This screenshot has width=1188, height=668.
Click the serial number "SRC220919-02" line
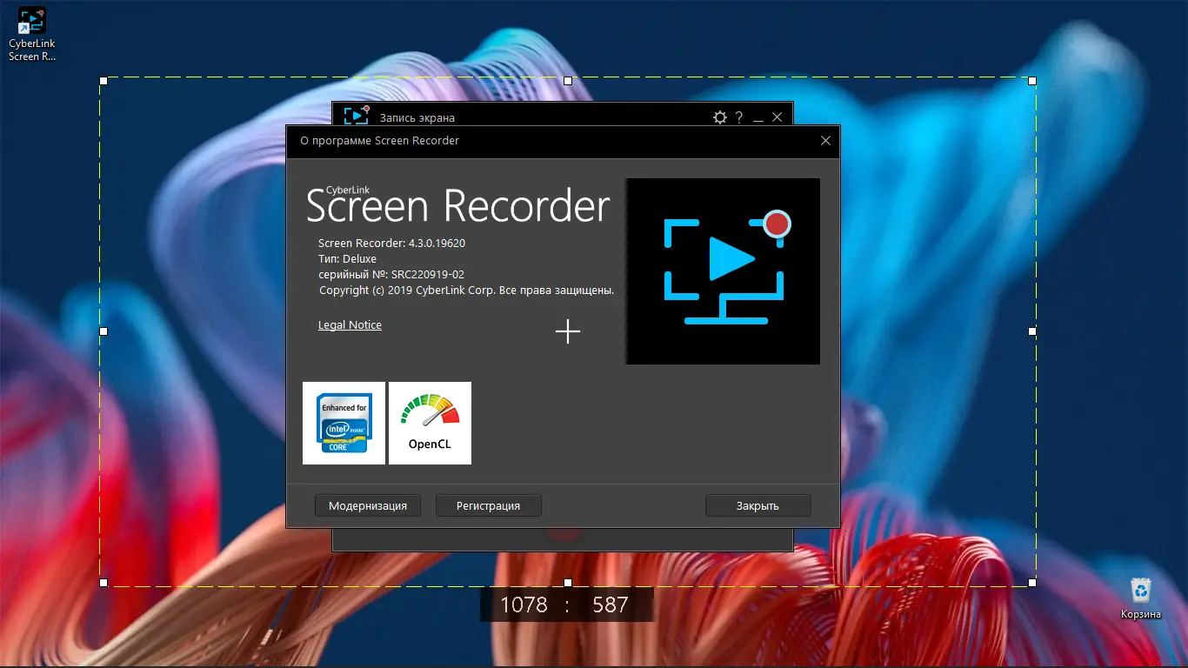pyautogui.click(x=391, y=275)
